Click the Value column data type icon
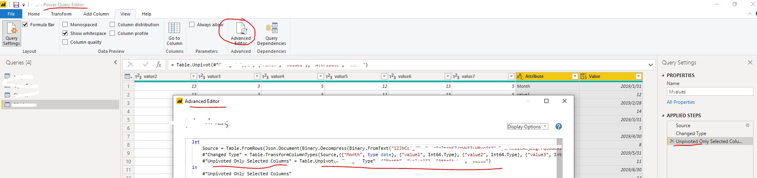757x178 pixels. click(583, 76)
